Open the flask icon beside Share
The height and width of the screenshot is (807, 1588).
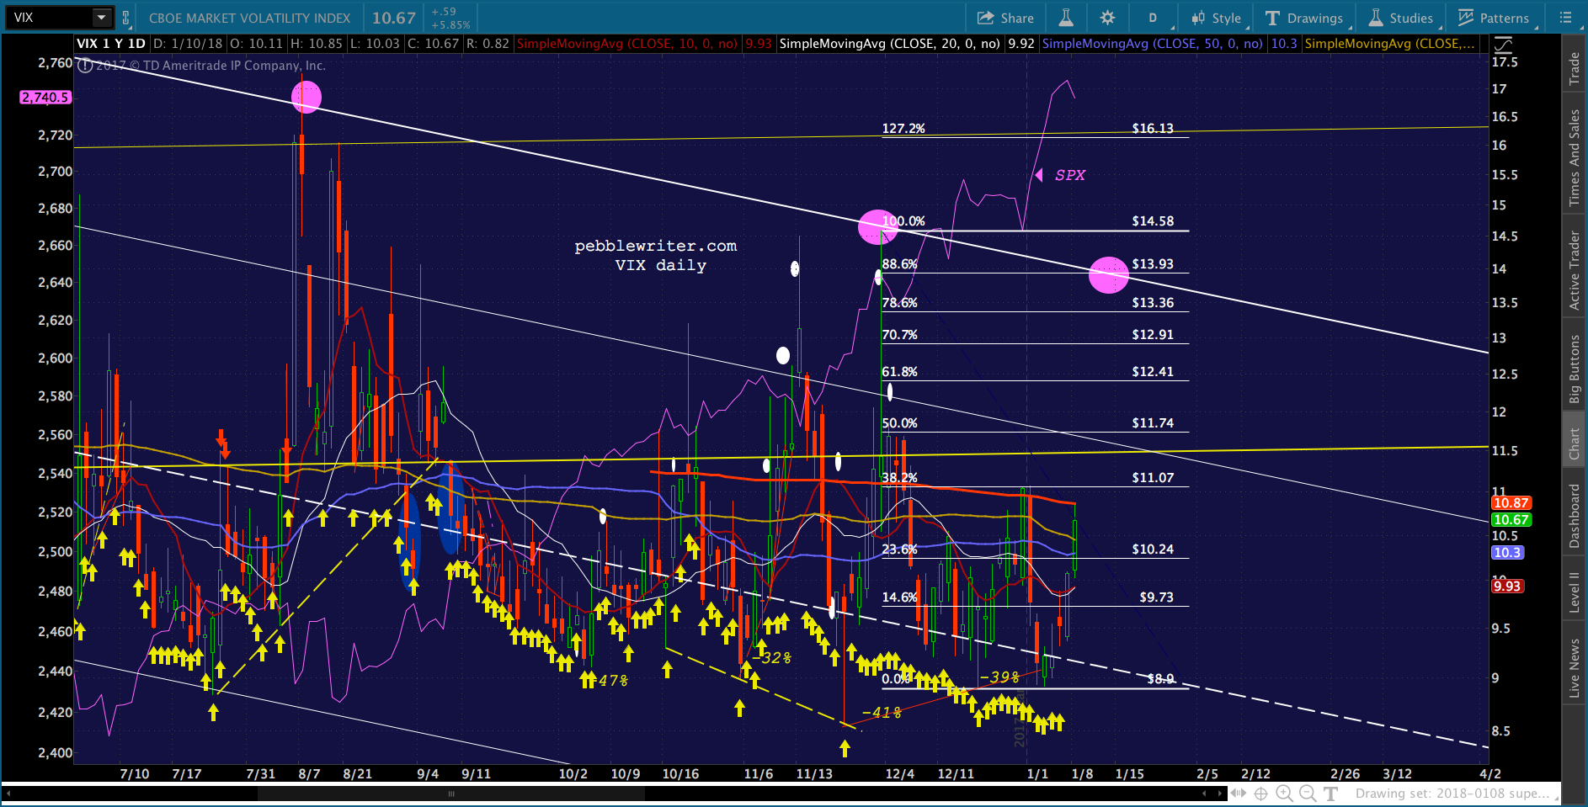(x=1066, y=18)
